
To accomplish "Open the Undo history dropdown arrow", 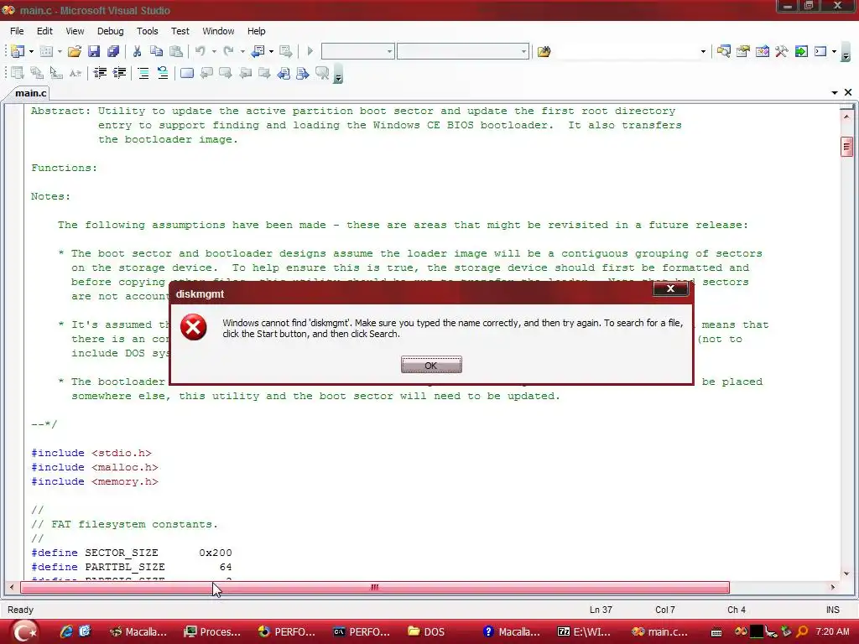I will [214, 51].
